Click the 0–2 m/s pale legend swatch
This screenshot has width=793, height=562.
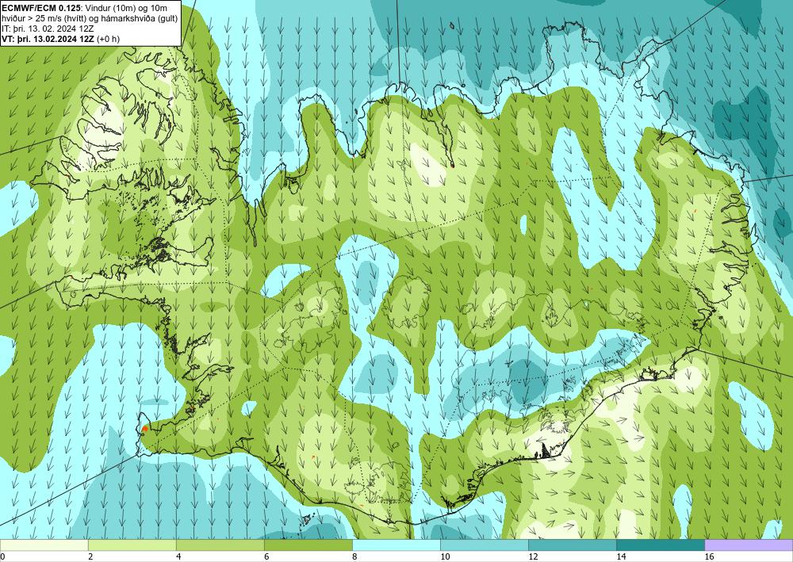[x=44, y=545]
